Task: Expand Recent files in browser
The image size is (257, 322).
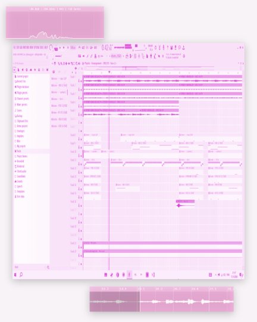Action: click(20, 81)
